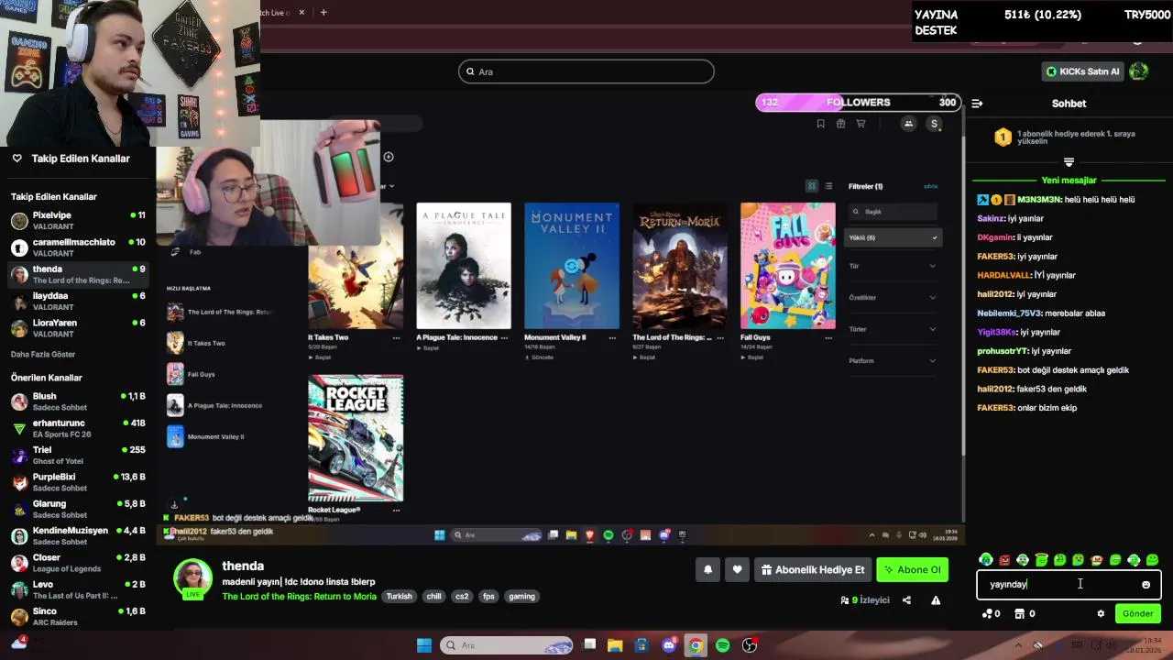Open caramellimacchiato in followed channels
The image size is (1173, 660).
tap(78, 247)
